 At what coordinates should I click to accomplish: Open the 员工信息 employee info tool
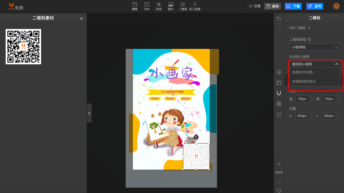195,6
